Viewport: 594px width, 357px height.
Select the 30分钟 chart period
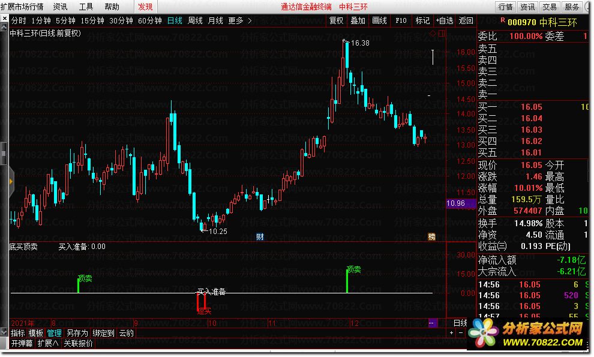[121, 20]
